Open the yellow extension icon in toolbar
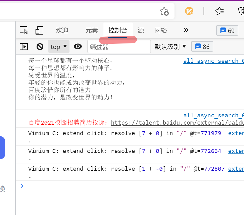Screen dimensions: 244x215 click(189, 11)
